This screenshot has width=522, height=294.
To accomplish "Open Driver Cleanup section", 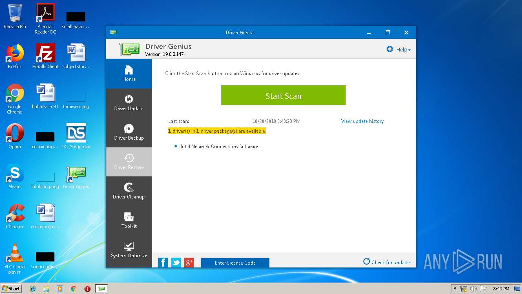I will coord(129,191).
